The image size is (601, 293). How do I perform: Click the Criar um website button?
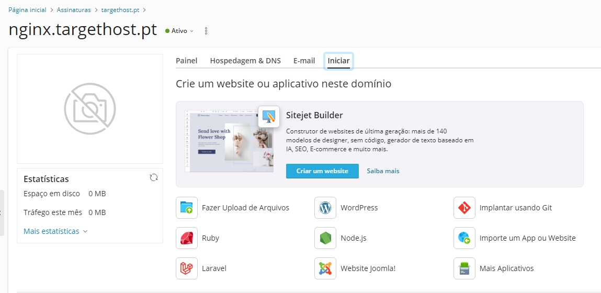(x=322, y=171)
